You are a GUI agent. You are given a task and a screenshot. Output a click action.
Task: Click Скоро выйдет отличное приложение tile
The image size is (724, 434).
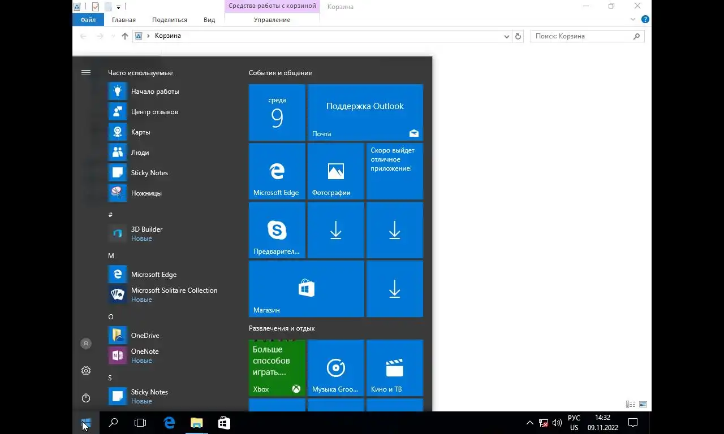395,171
